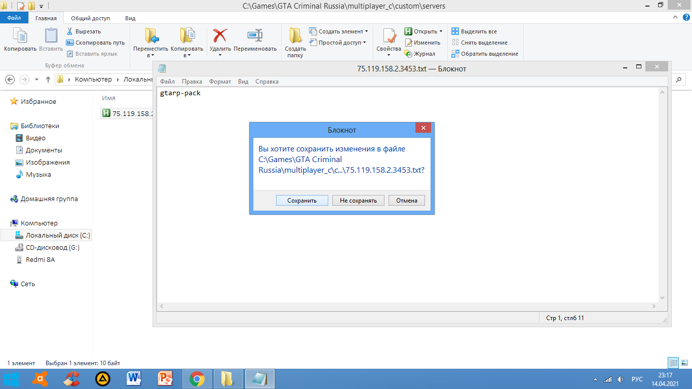Click the Свойства ribbon icon
692x389 pixels.
pos(389,36)
